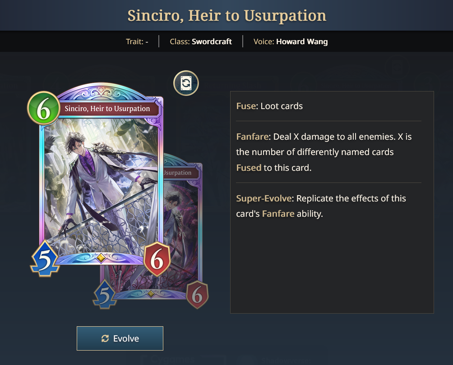Click the Howard Wang voice credit
This screenshot has height=365, width=453.
(x=302, y=41)
